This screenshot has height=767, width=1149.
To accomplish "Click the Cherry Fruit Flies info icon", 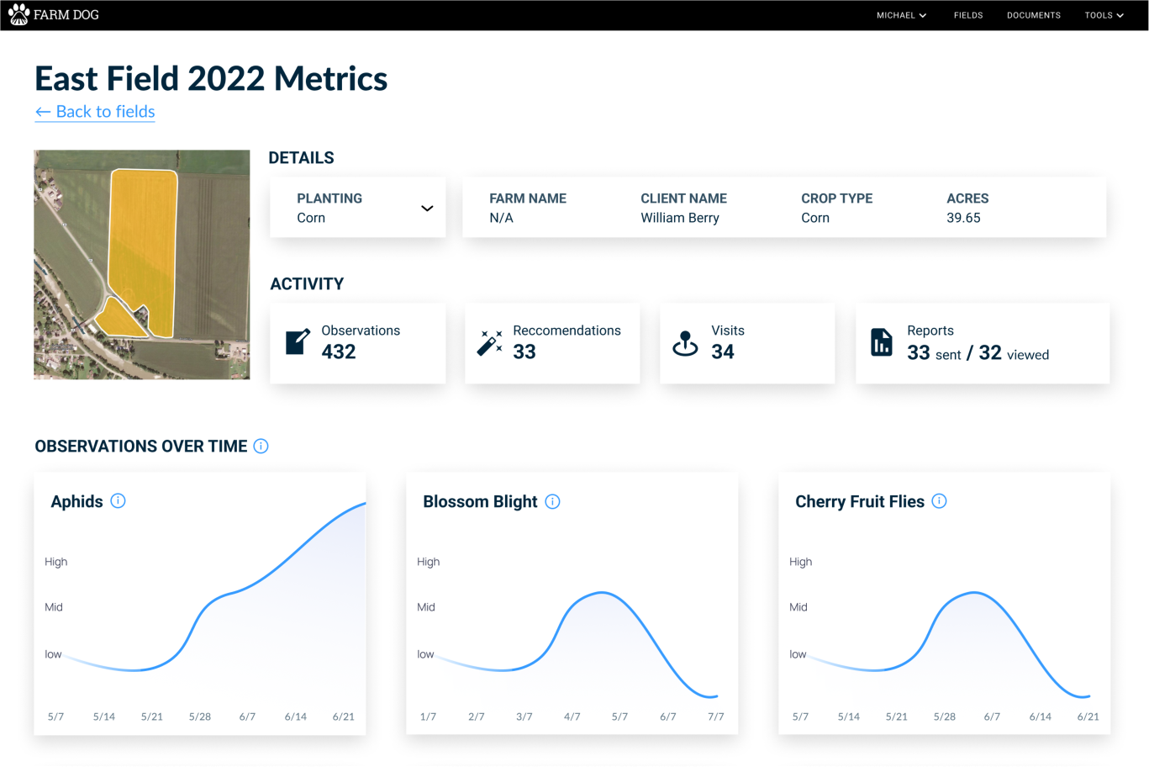I will pyautogui.click(x=939, y=500).
